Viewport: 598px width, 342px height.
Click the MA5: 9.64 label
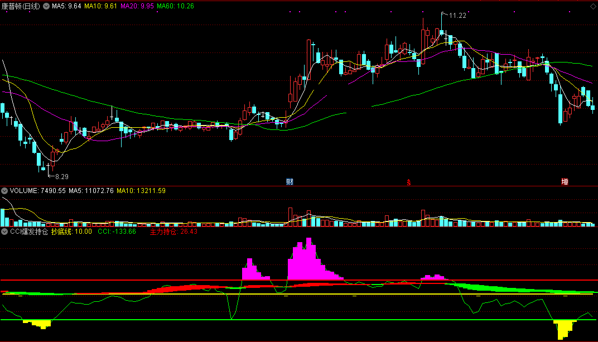pyautogui.click(x=66, y=6)
